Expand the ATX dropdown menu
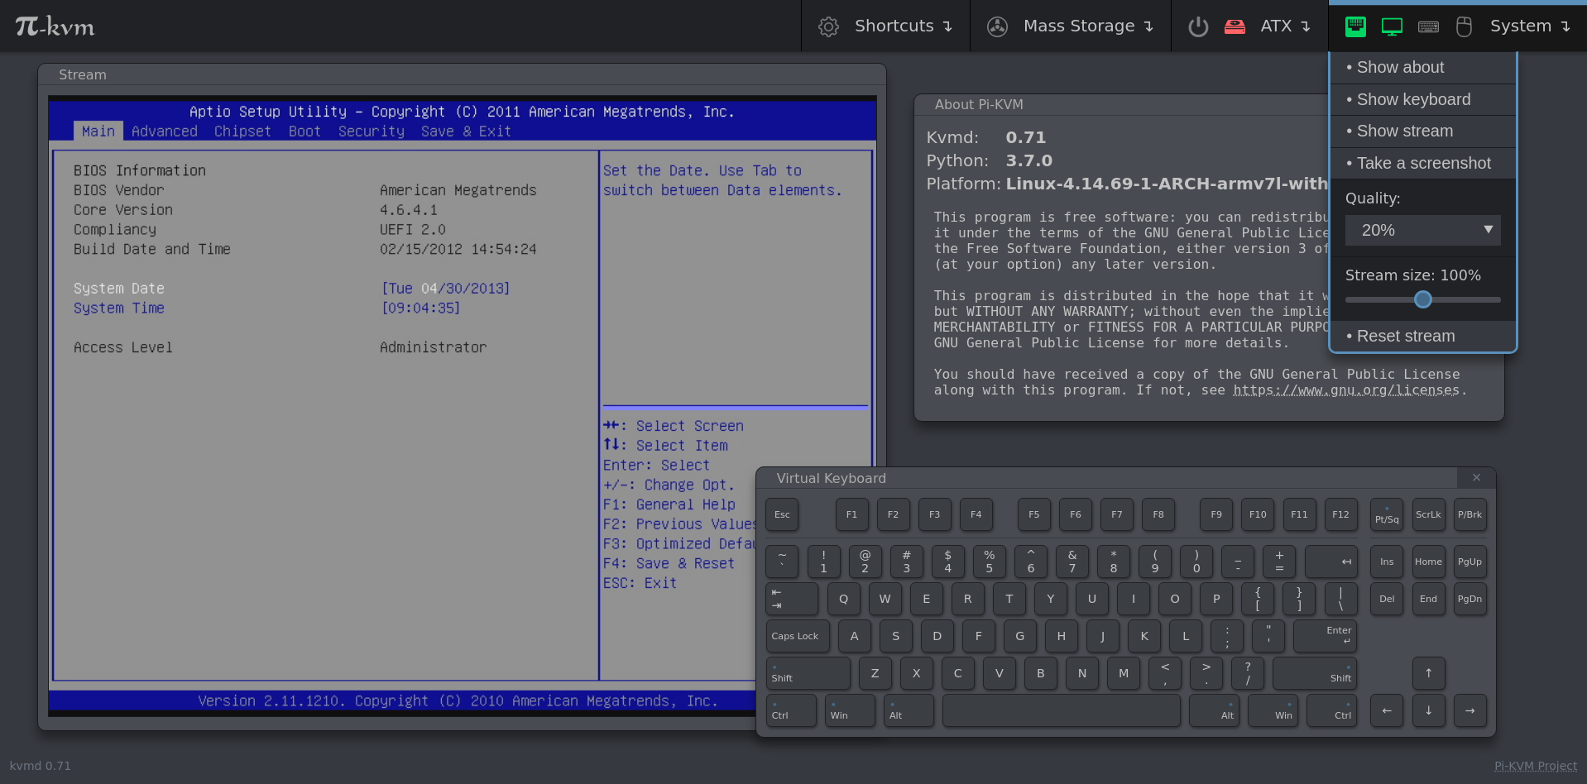The height and width of the screenshot is (784, 1587). [1286, 26]
